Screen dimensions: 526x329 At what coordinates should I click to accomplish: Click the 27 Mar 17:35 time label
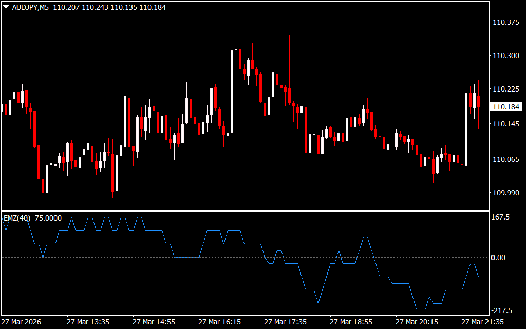click(x=285, y=322)
